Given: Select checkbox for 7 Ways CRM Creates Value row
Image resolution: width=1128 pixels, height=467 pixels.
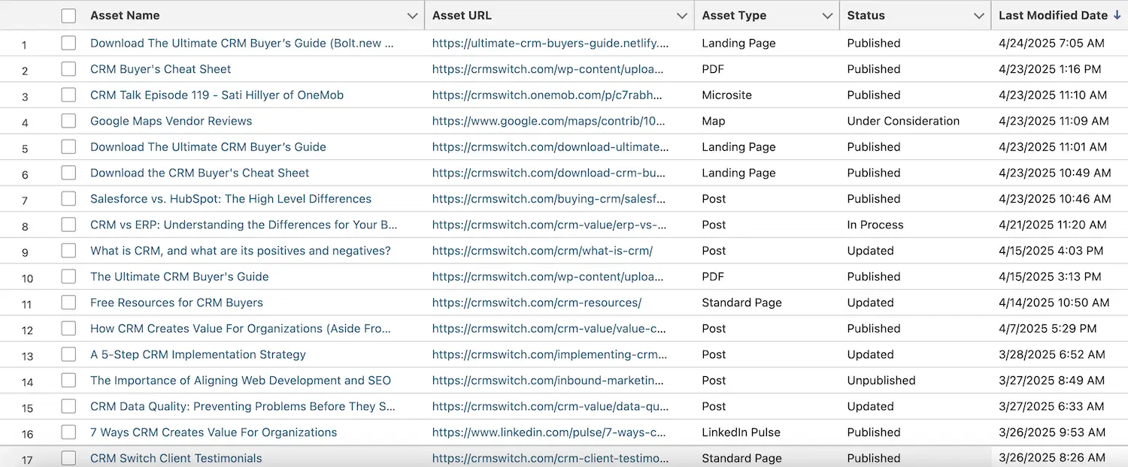Looking at the screenshot, I should point(68,432).
